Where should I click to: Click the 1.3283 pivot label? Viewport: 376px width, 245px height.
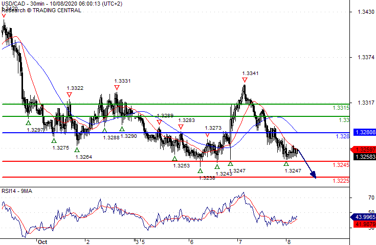tap(187, 120)
